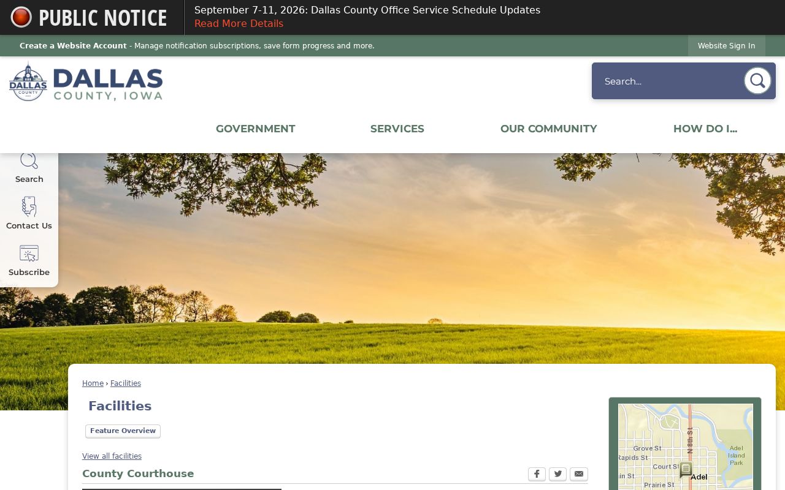
Task: Click the Facilities page heading
Action: tap(120, 406)
